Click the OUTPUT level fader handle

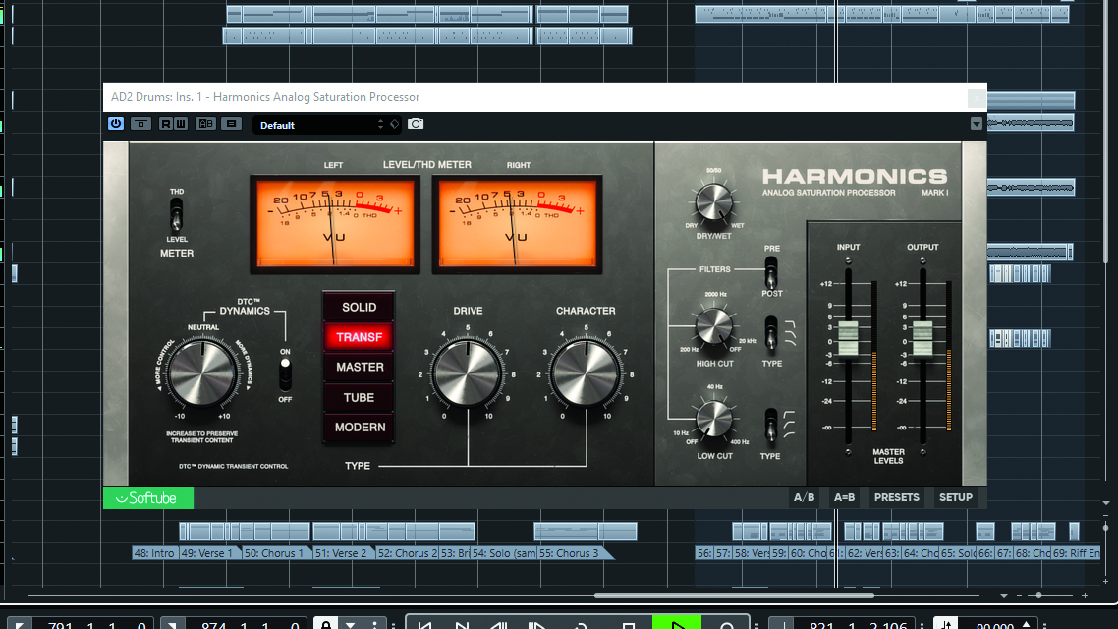click(x=922, y=338)
